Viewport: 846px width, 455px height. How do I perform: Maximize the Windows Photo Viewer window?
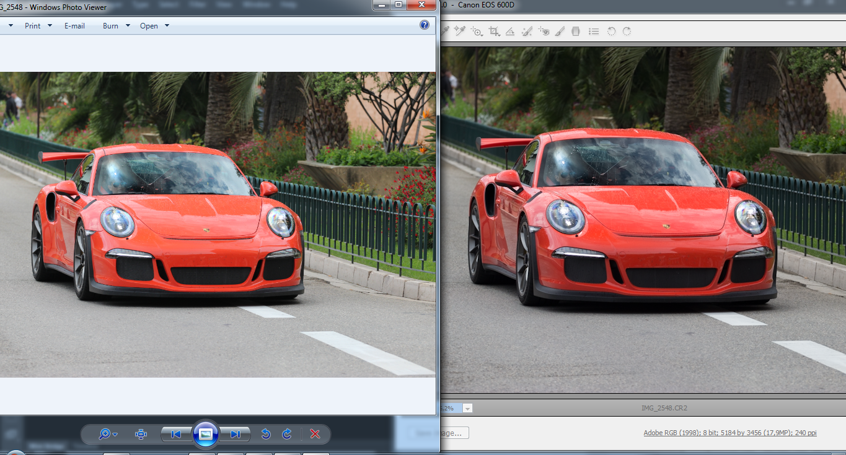coord(398,5)
